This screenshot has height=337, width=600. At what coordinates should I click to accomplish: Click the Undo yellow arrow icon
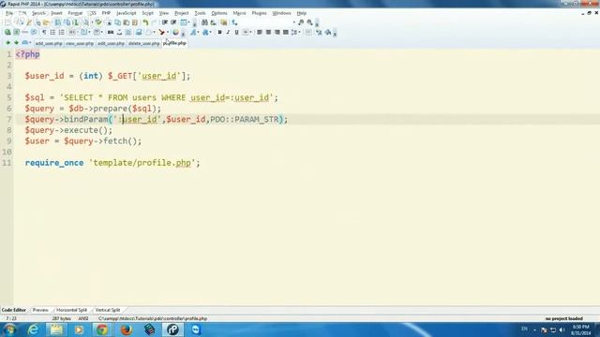tap(145, 22)
